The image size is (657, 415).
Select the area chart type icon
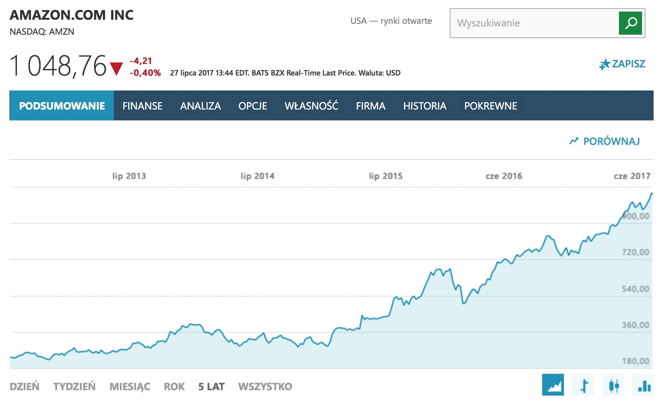[553, 385]
